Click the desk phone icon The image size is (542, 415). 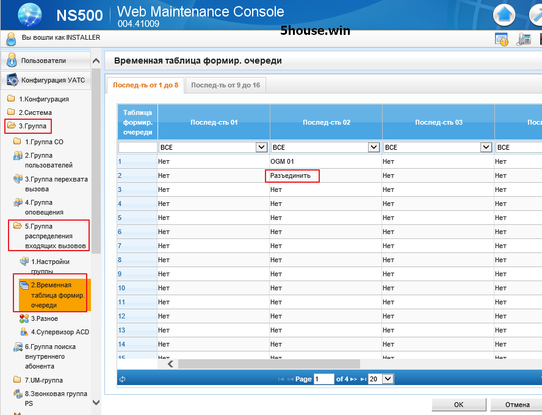(524, 39)
